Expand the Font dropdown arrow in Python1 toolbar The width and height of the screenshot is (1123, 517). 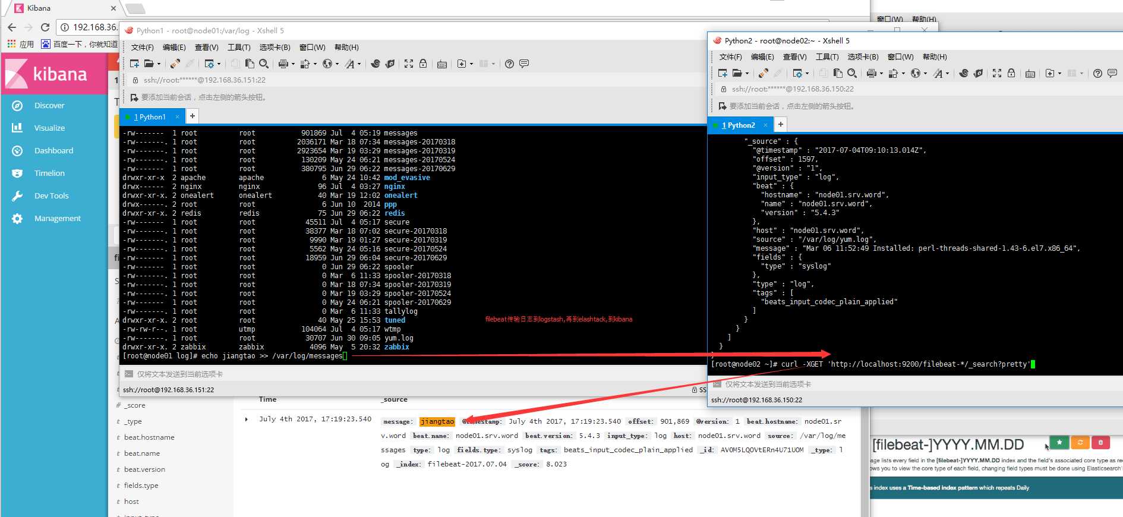359,64
